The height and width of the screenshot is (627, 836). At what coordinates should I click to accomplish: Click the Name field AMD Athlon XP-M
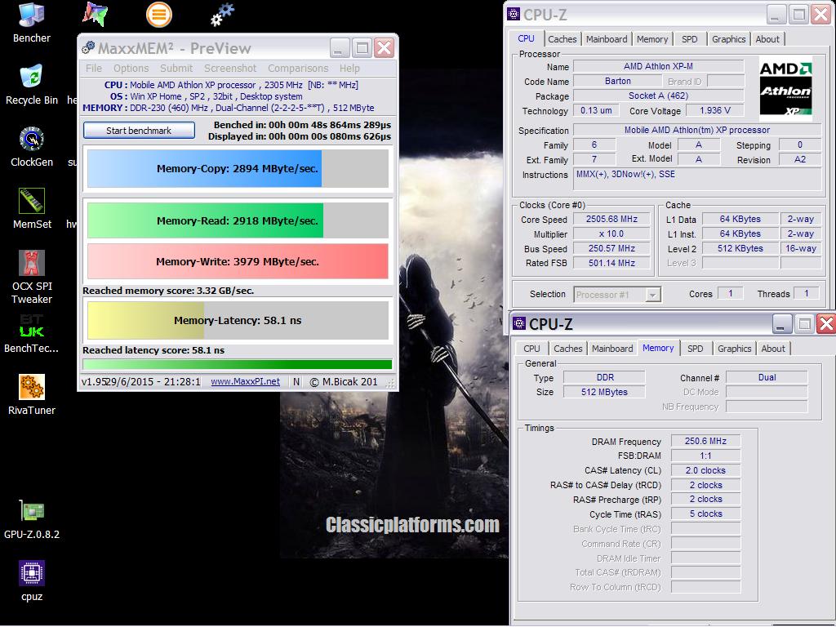coord(659,66)
